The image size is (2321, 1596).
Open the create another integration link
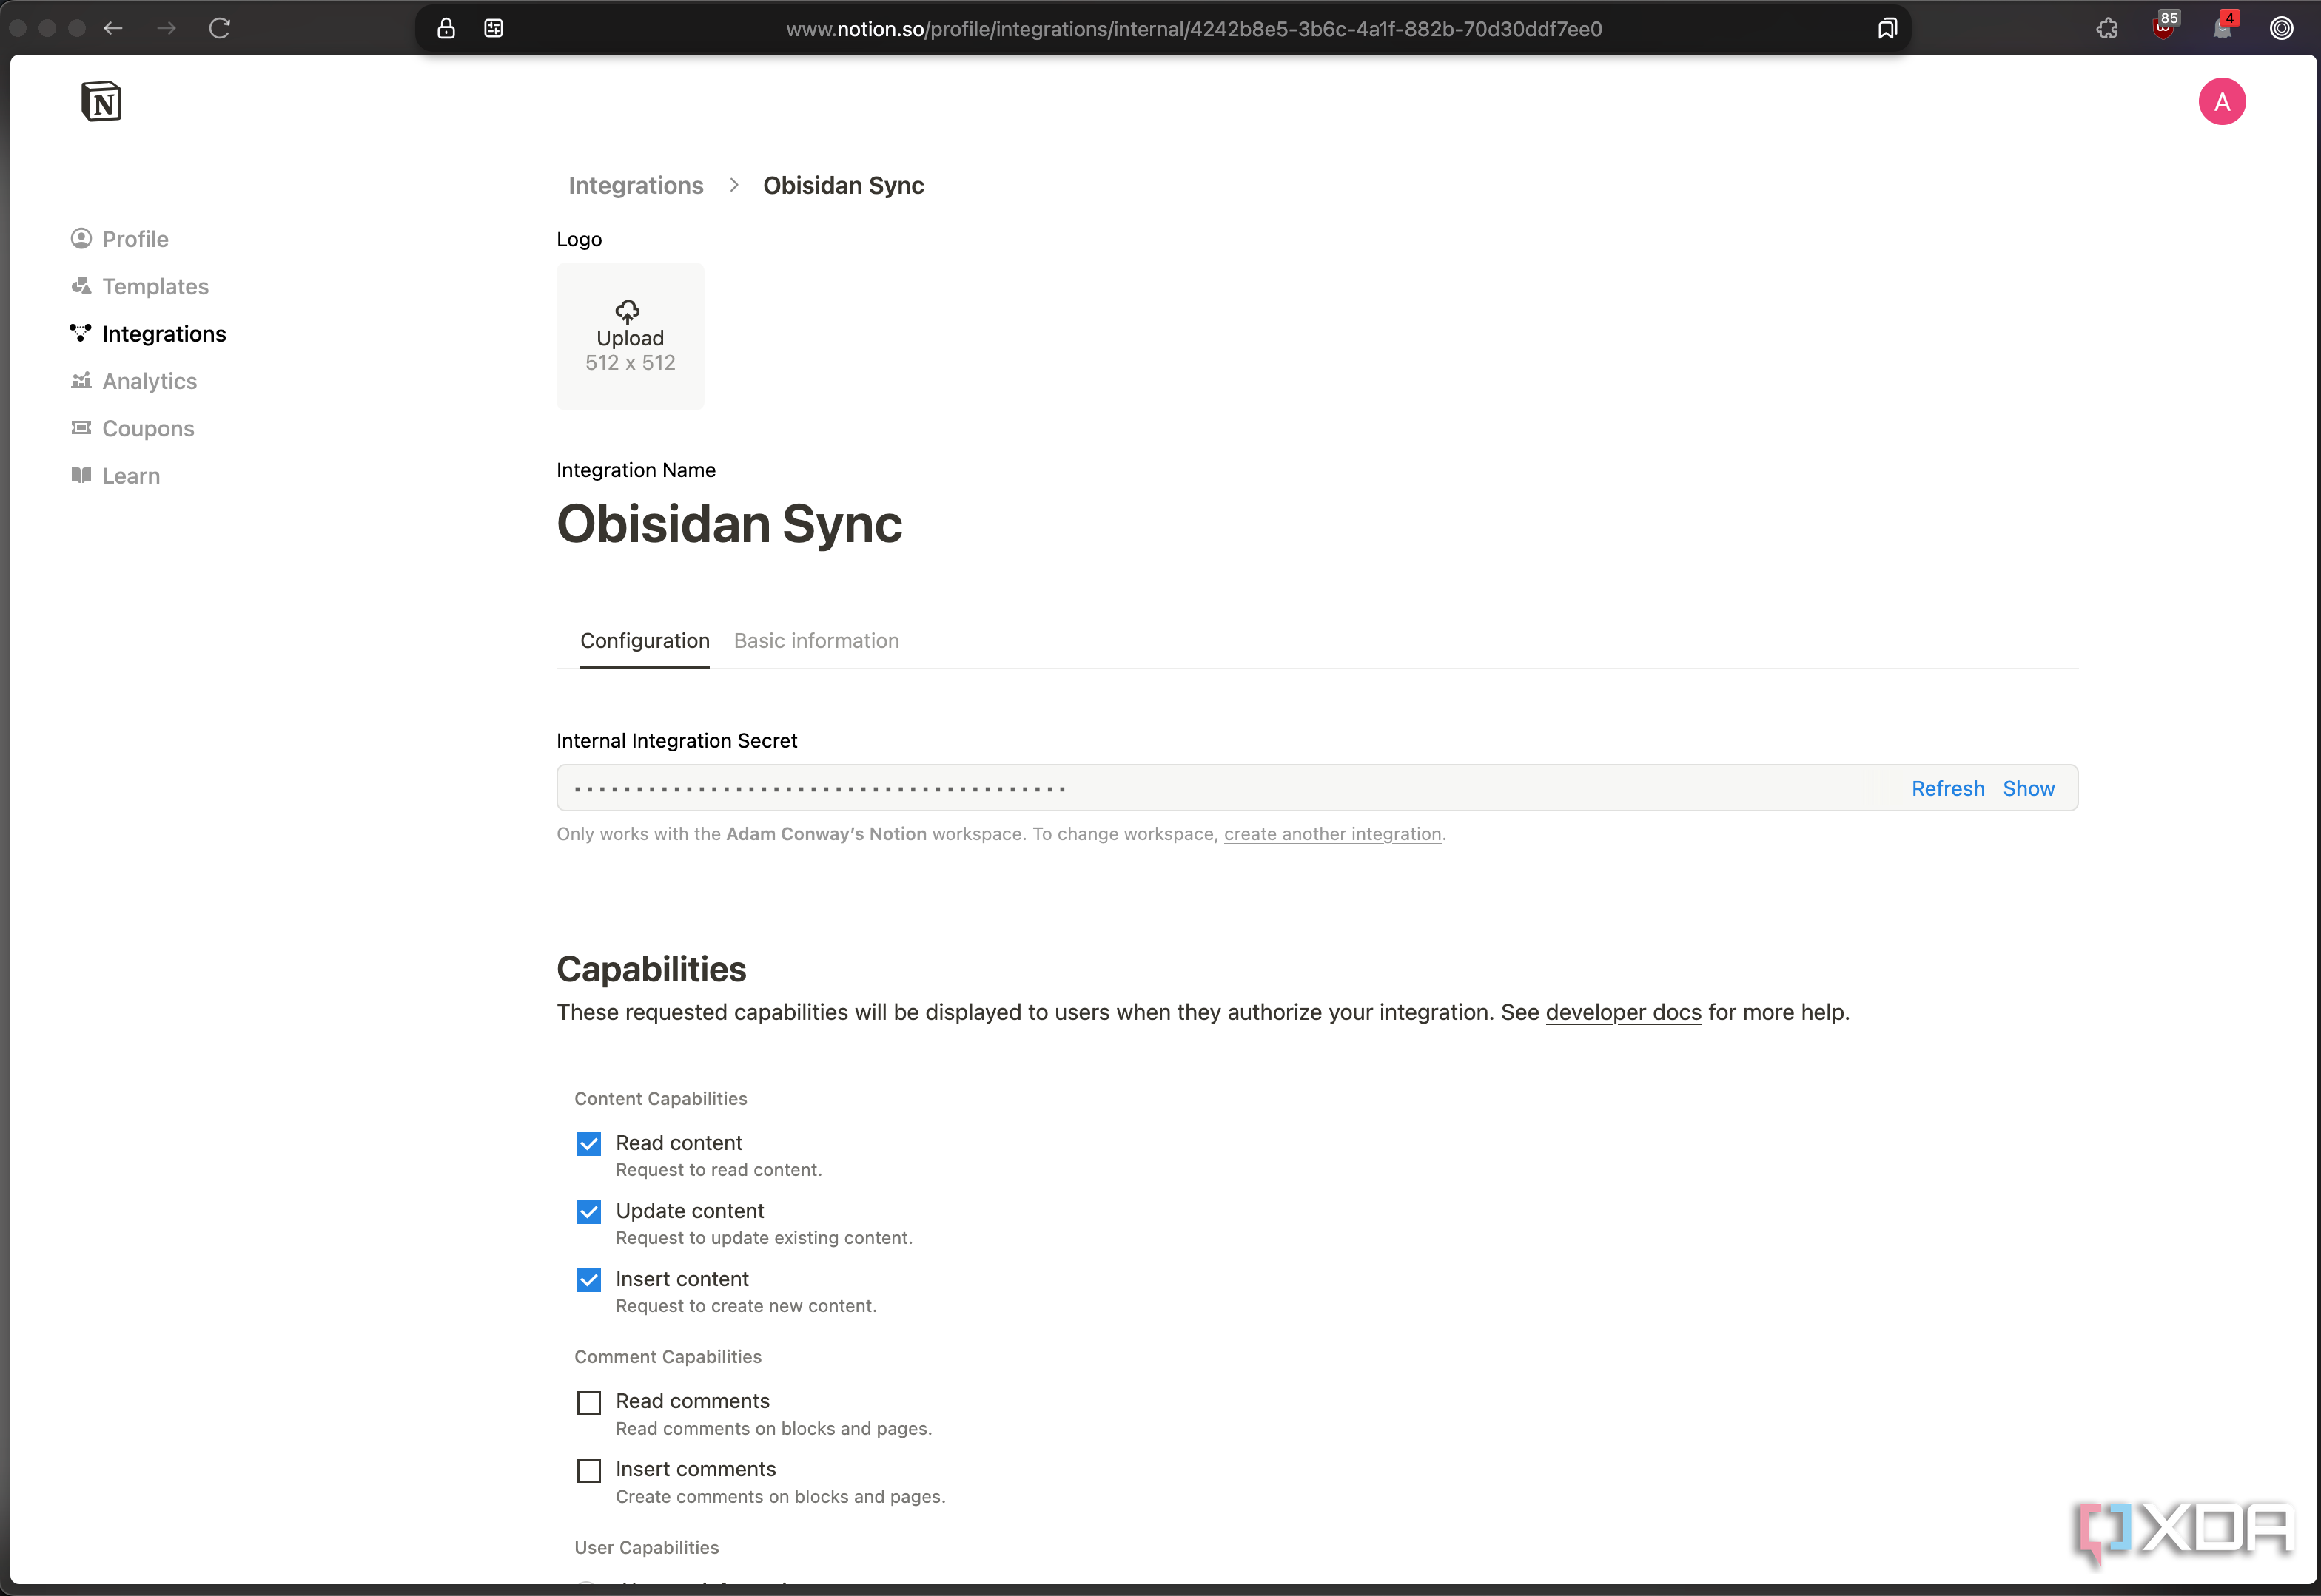click(x=1331, y=834)
